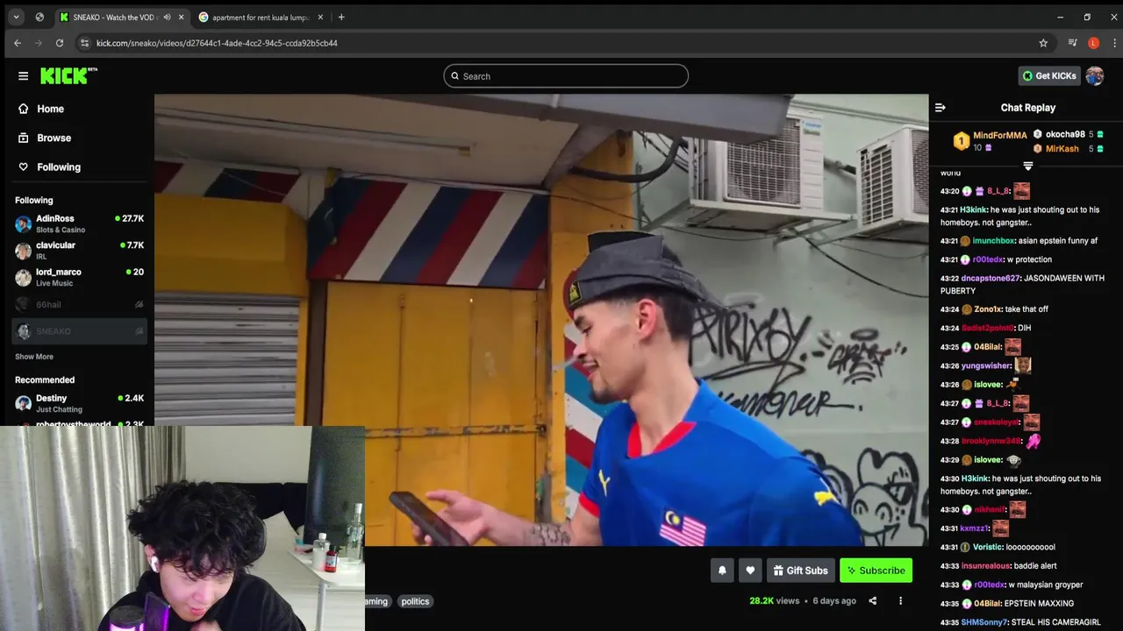
Task: Click the browser back button
Action: pos(18,43)
